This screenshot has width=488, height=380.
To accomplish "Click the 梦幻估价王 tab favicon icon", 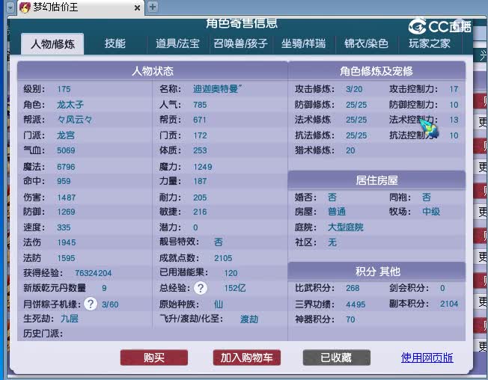I will (25, 7).
